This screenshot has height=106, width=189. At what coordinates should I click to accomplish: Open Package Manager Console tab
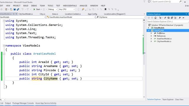pyautogui.click(x=23, y=103)
